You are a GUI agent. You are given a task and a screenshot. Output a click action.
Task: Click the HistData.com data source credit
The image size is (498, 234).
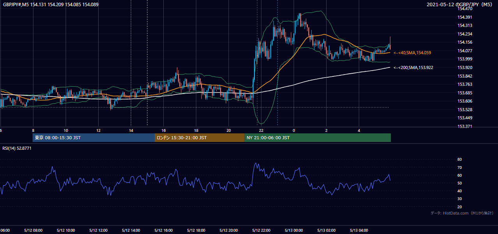pyautogui.click(x=462, y=213)
